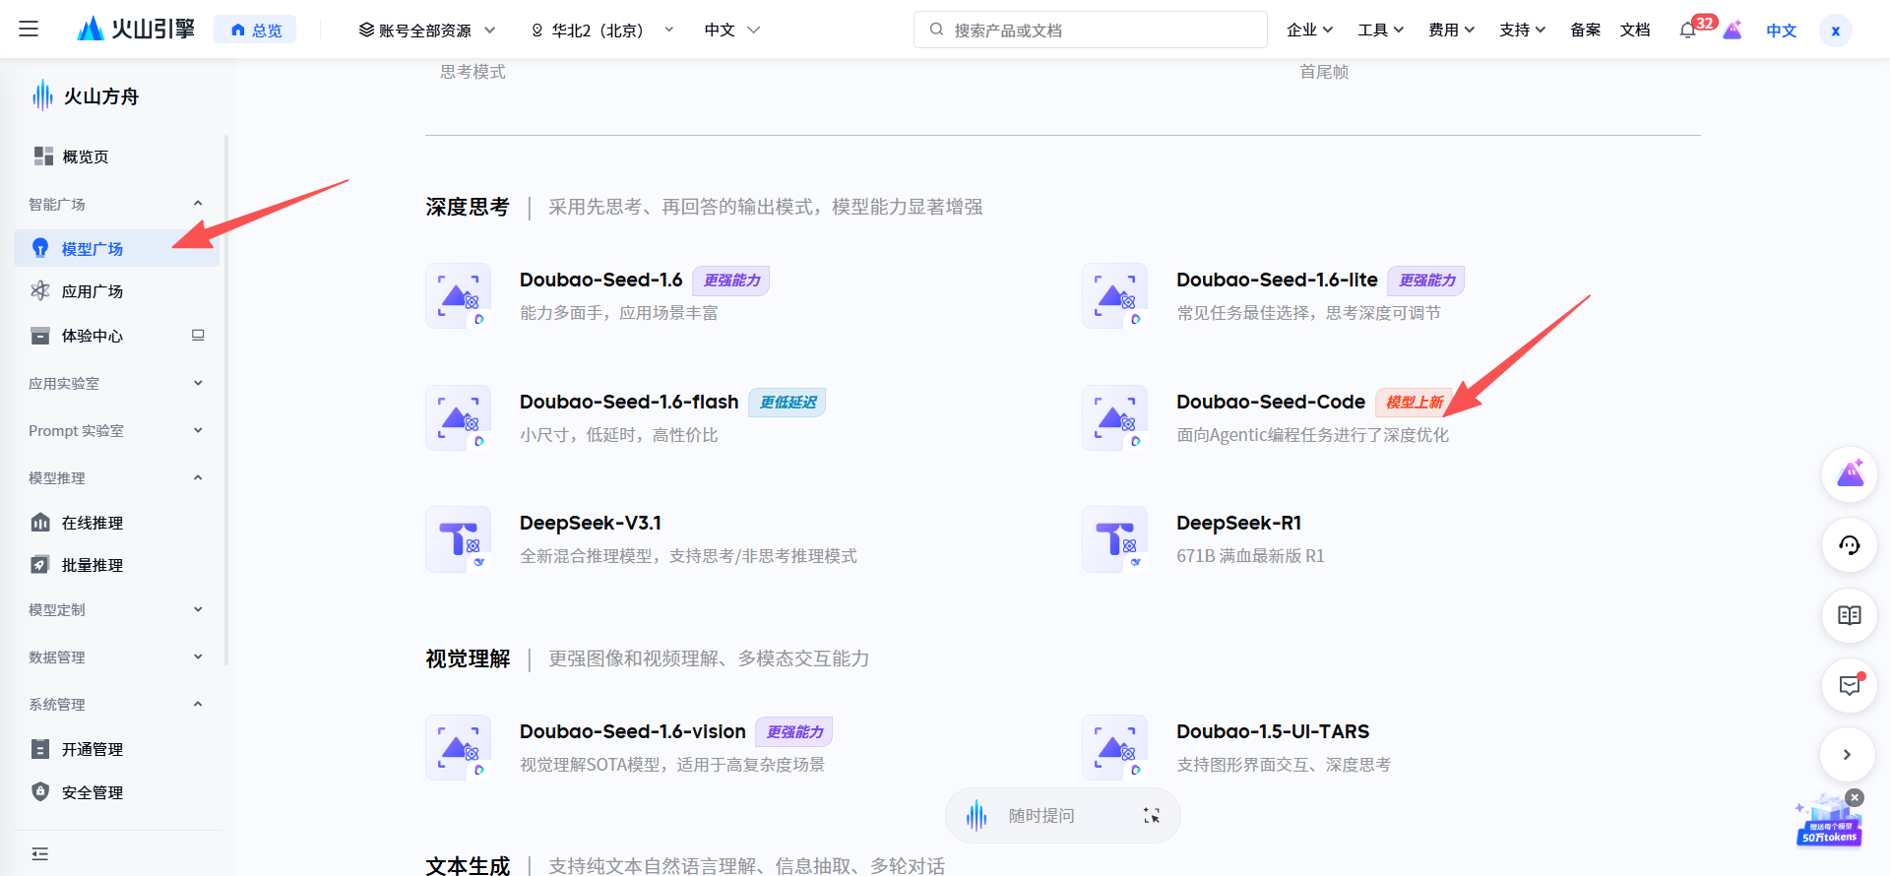Open the Doubao-1.5-UI-TARS model title
This screenshot has width=1890, height=876.
pyautogui.click(x=1273, y=731)
